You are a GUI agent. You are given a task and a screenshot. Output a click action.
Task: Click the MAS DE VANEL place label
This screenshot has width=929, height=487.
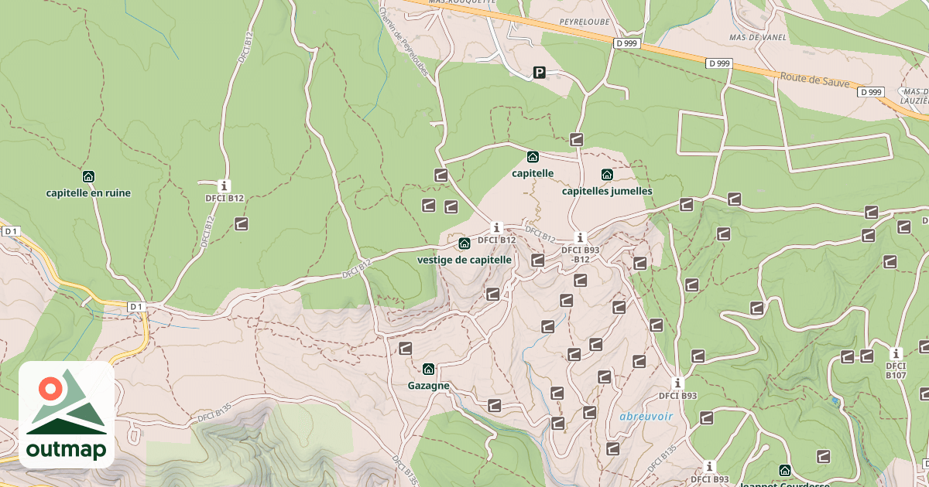click(x=758, y=37)
